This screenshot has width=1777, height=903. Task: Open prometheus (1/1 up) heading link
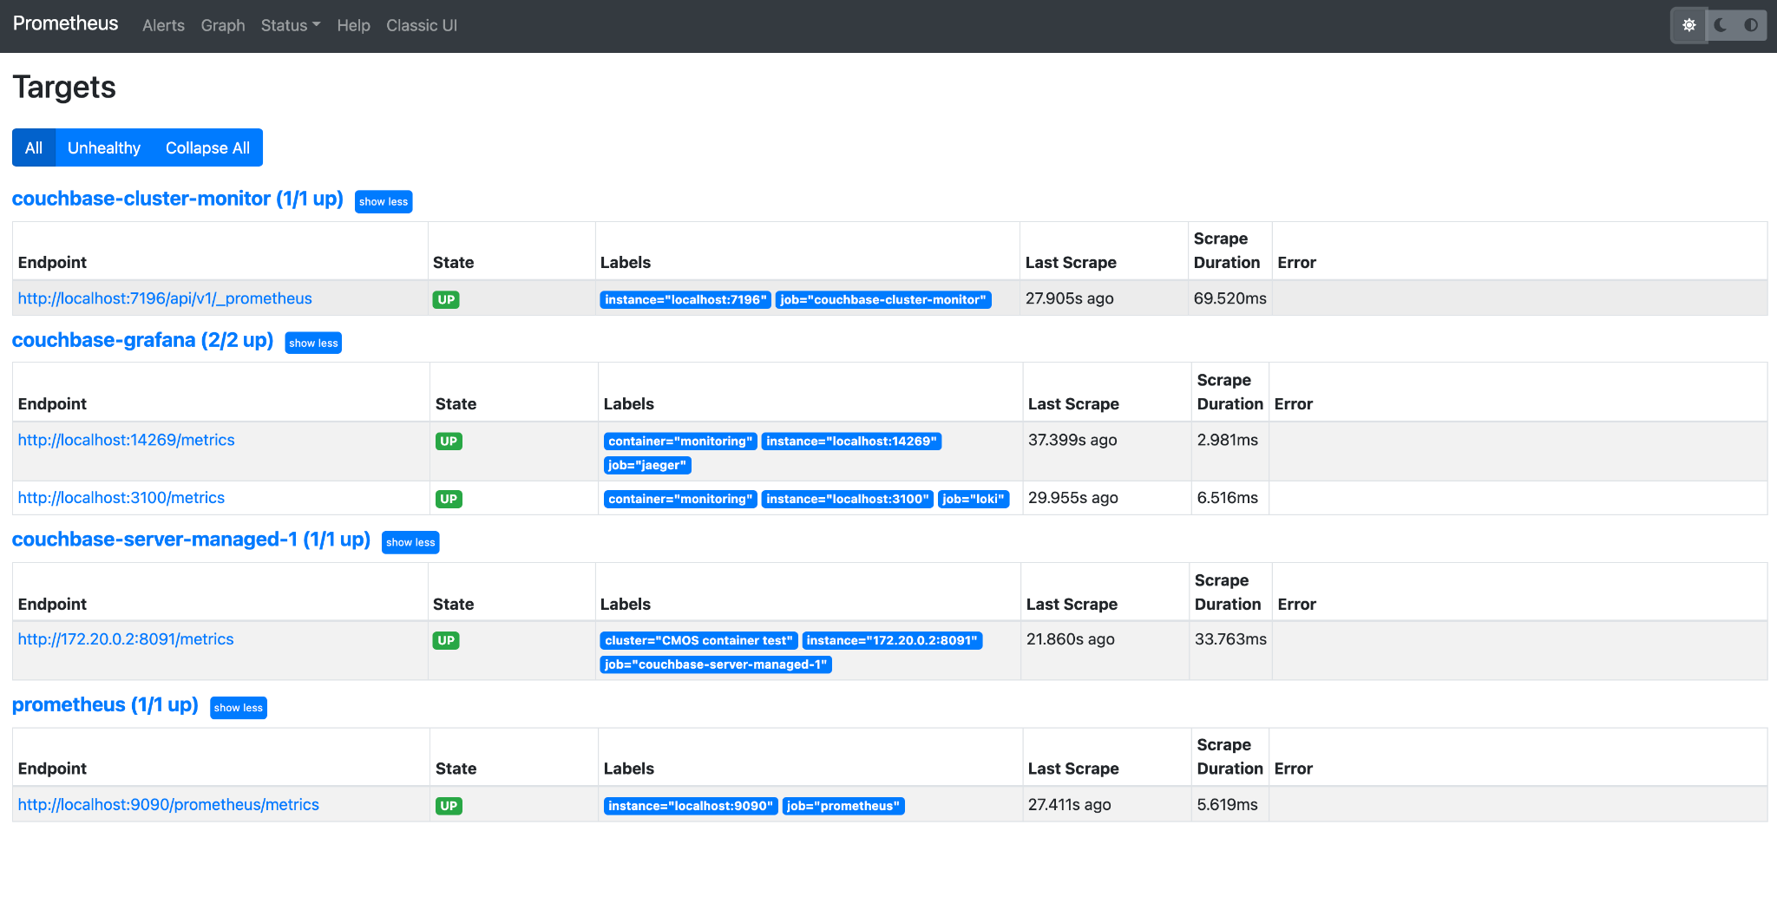point(105,704)
